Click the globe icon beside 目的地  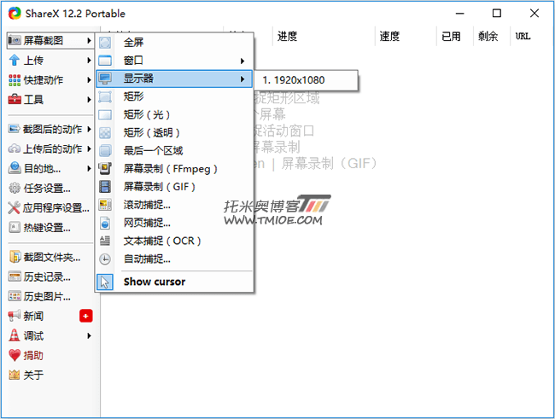[15, 168]
